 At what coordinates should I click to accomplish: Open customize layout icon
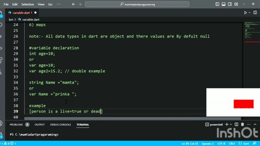(x=236, y=4)
